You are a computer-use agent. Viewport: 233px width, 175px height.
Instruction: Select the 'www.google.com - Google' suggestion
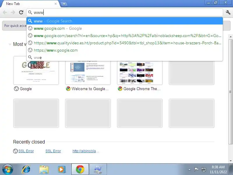pos(125,28)
